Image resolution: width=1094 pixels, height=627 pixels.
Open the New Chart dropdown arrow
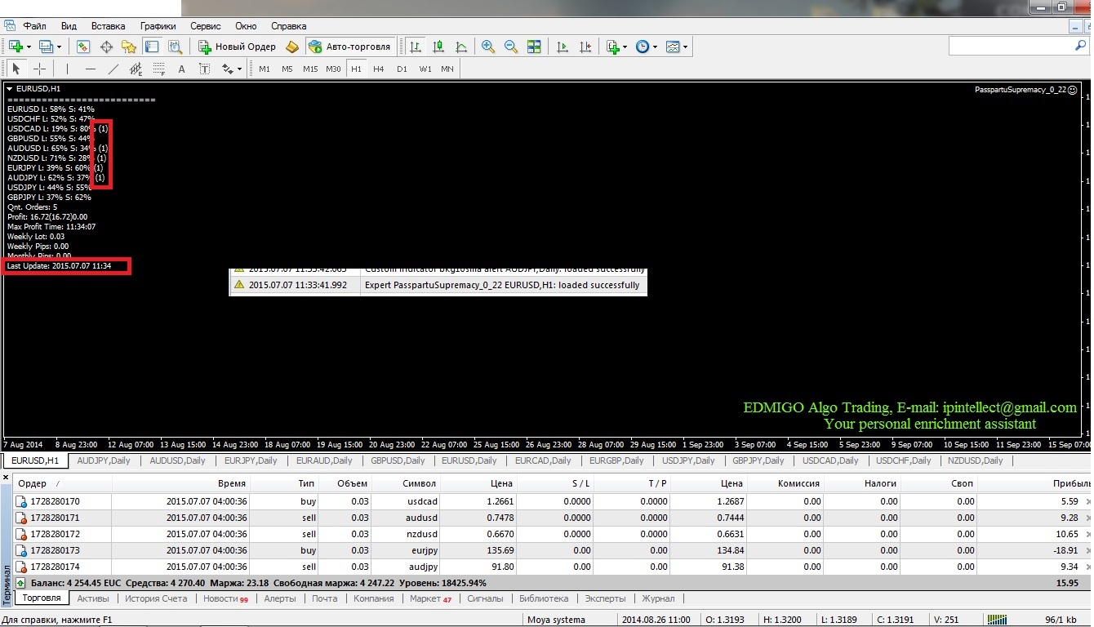29,47
